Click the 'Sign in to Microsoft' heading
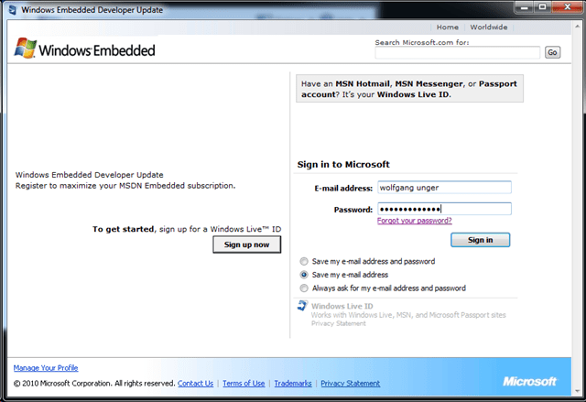The width and height of the screenshot is (586, 402). [x=343, y=165]
